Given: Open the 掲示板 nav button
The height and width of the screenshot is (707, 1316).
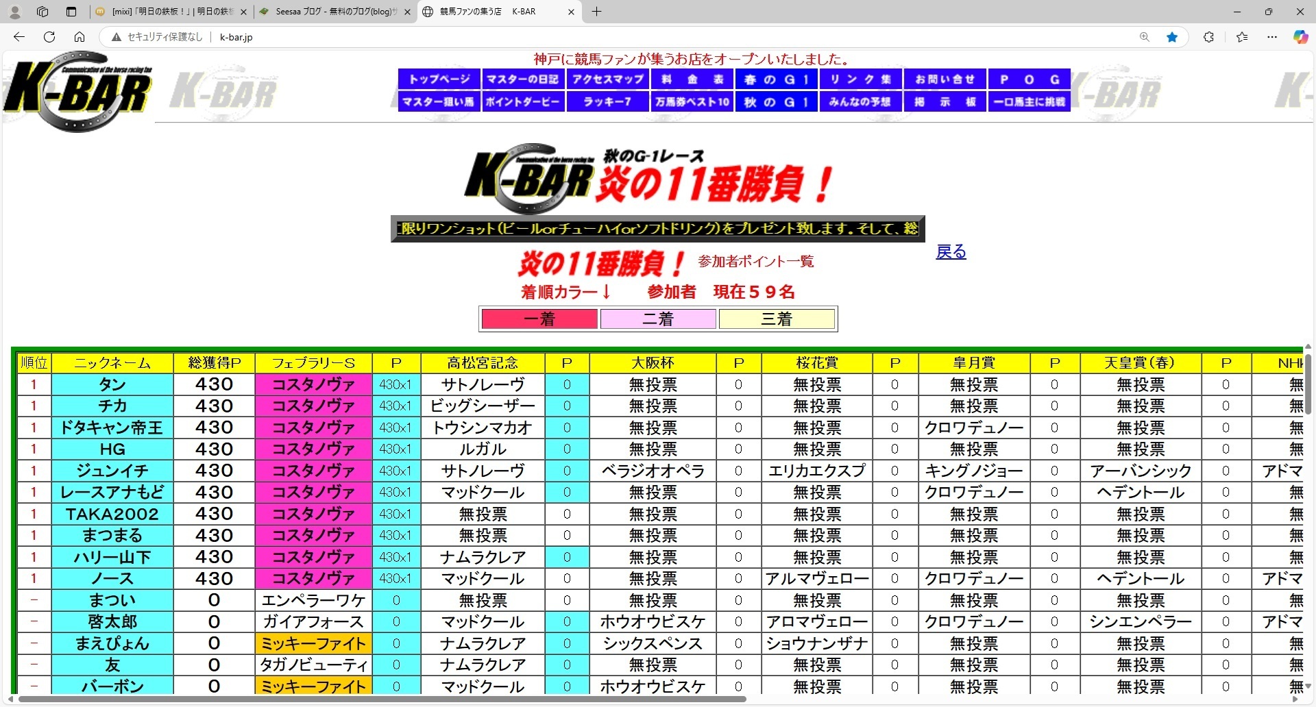Looking at the screenshot, I should 945,101.
